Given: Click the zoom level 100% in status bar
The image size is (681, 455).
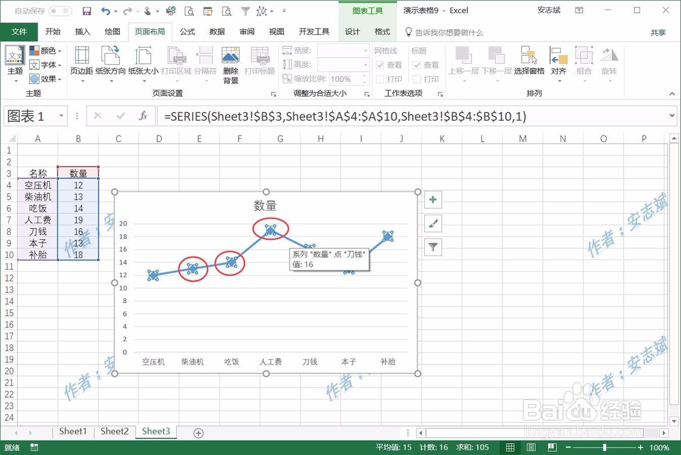Looking at the screenshot, I should (659, 448).
